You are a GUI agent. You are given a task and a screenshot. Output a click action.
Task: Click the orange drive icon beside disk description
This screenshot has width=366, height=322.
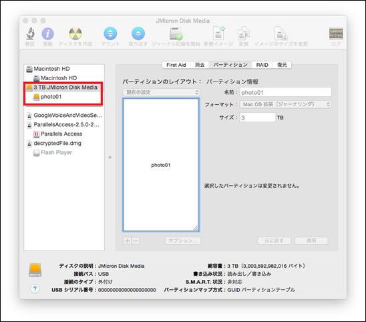click(x=35, y=270)
